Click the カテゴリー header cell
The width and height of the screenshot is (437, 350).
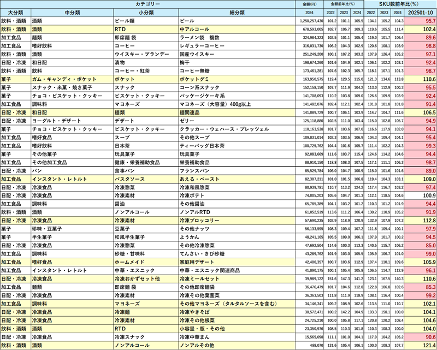(x=147, y=4)
